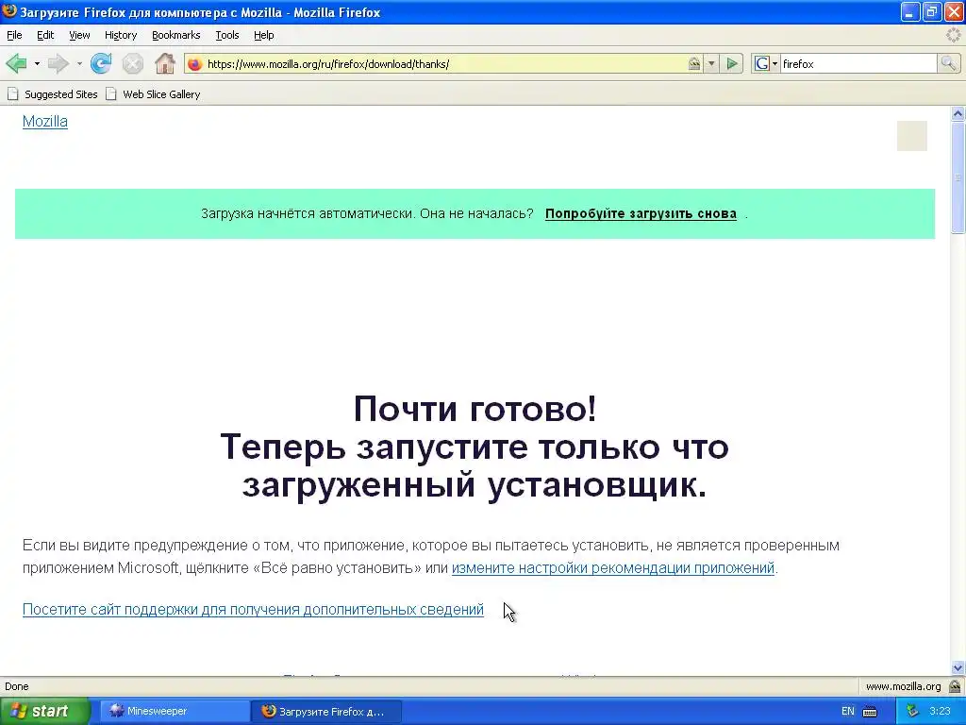Viewport: 966px width, 725px height.
Task: Reload the current page
Action: [x=100, y=63]
